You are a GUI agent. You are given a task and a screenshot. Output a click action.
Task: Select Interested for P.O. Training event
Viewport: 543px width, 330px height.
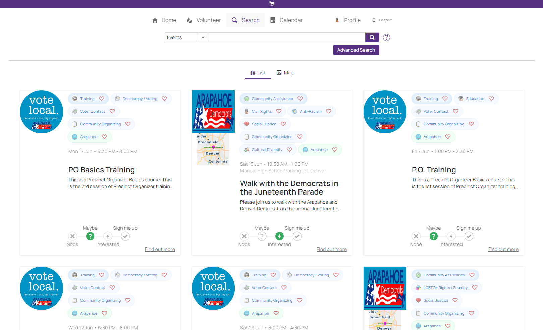tap(451, 236)
